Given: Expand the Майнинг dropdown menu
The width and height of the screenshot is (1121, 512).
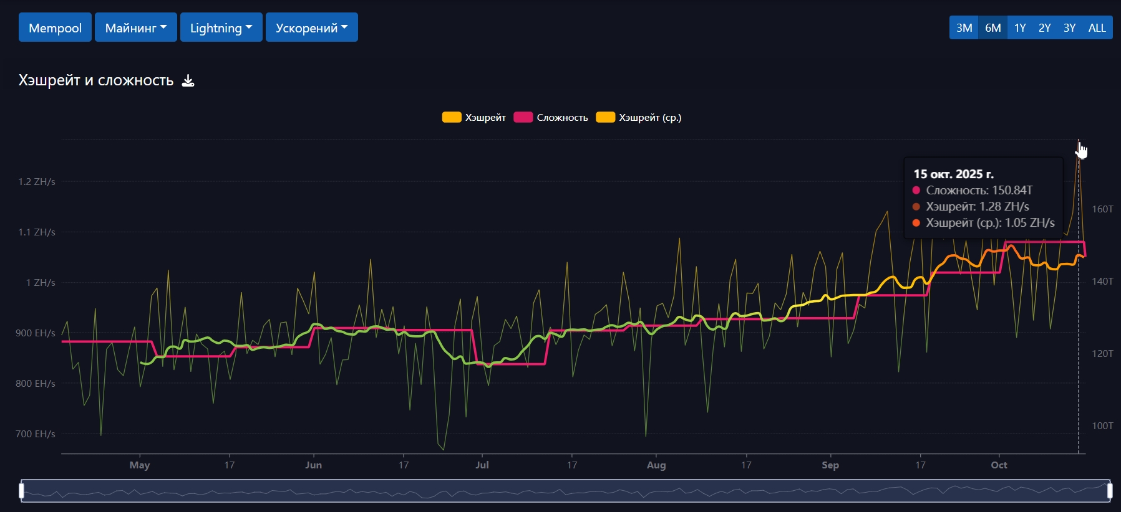Looking at the screenshot, I should (x=135, y=28).
